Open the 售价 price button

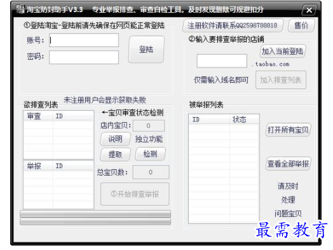(x=301, y=25)
